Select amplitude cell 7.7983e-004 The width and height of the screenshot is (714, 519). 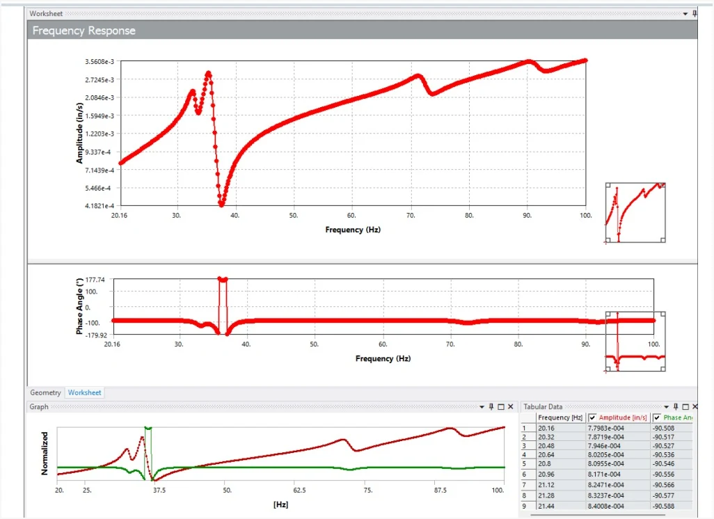click(x=618, y=428)
